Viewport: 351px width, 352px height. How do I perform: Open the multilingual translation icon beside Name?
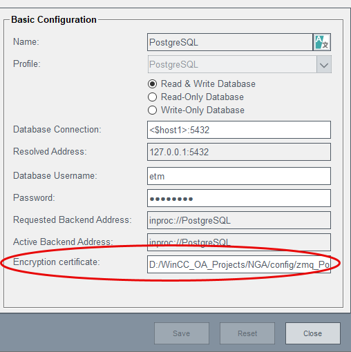(x=322, y=42)
